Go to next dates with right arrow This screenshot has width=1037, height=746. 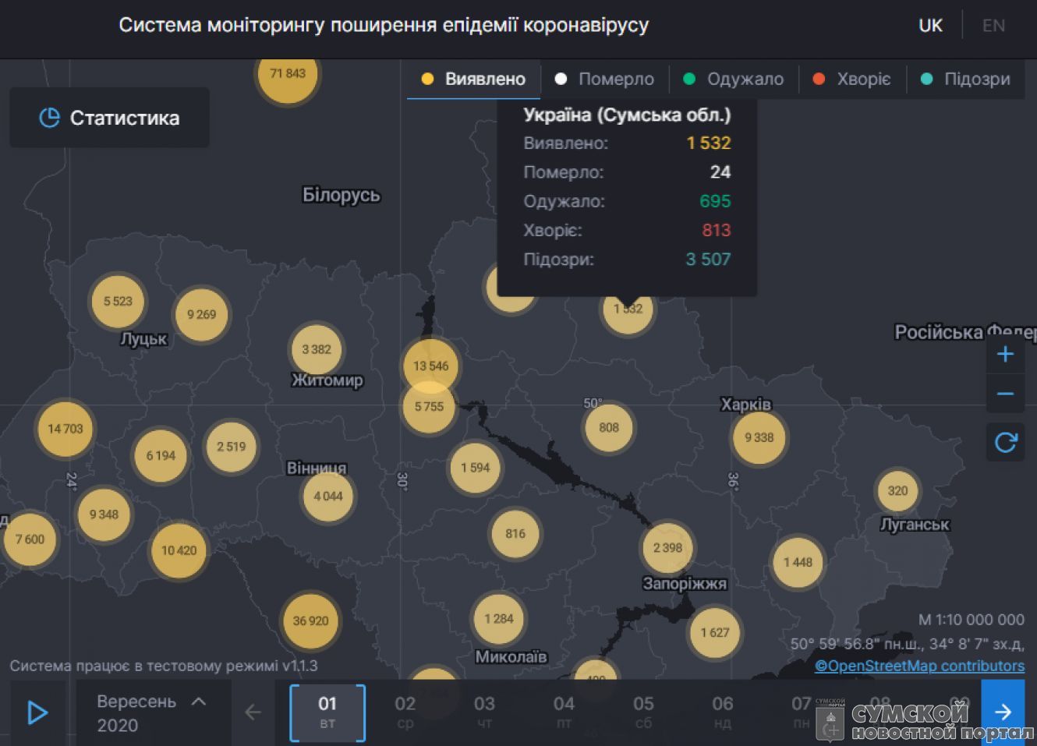coord(1003,712)
